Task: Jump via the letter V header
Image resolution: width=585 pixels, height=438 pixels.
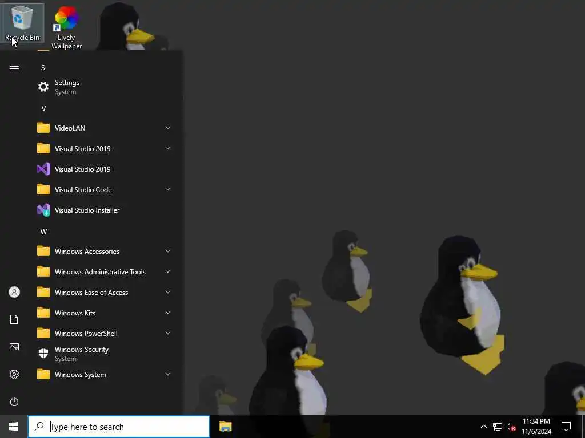Action: pyautogui.click(x=43, y=109)
